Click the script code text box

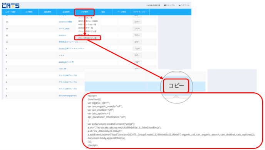173,120
